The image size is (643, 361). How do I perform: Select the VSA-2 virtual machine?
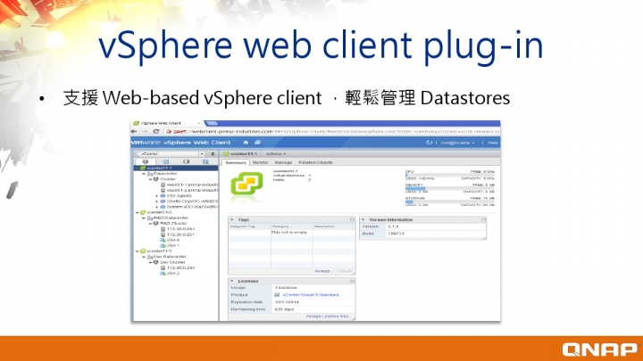point(172,274)
